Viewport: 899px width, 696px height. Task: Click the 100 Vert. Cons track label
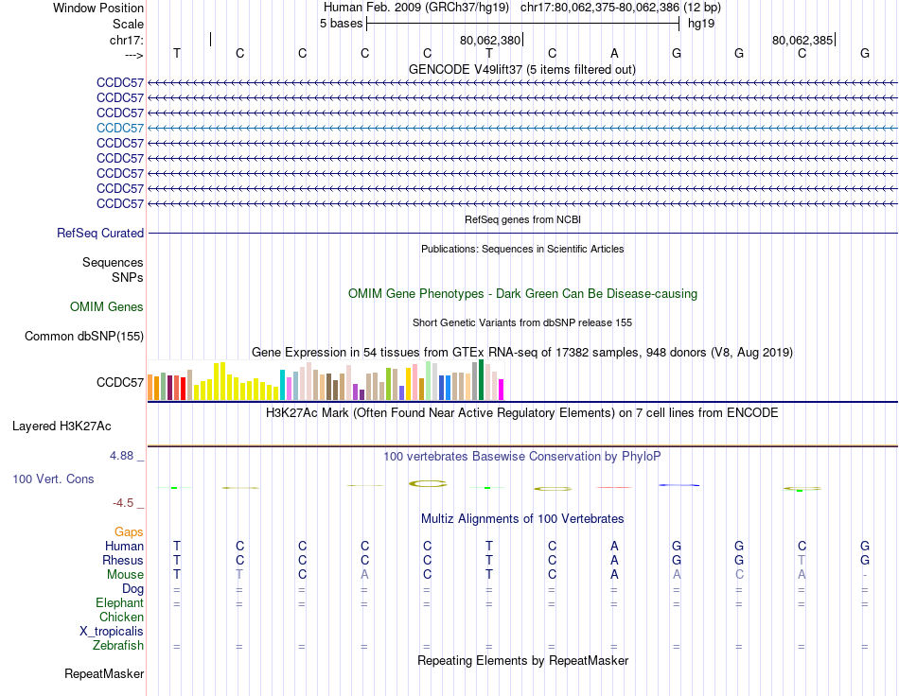53,478
